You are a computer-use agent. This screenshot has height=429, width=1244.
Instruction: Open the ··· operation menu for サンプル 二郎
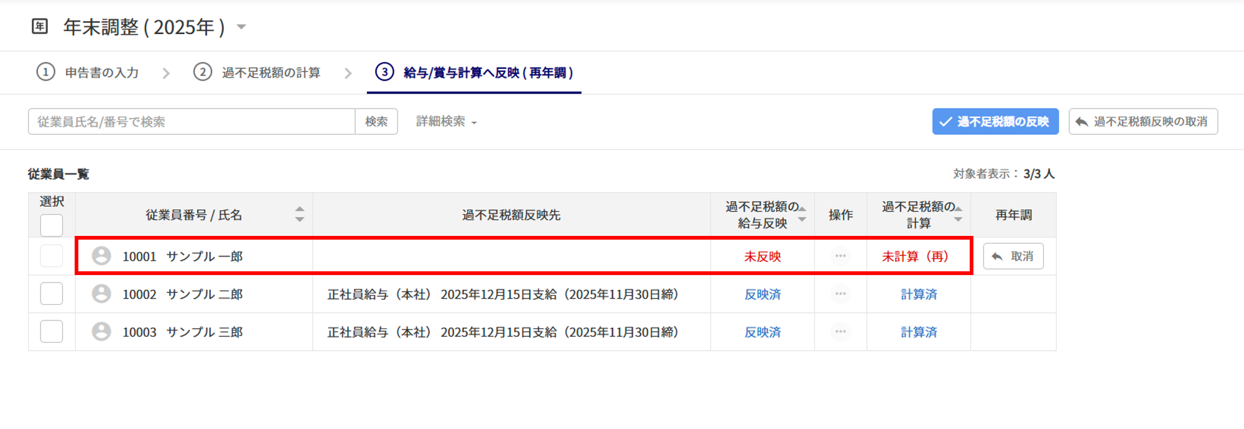click(x=840, y=294)
